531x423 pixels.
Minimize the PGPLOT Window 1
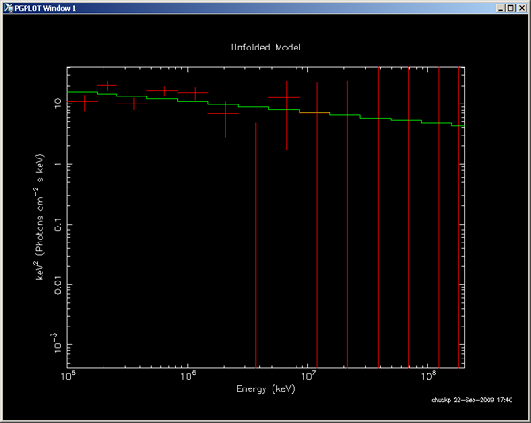coord(501,8)
